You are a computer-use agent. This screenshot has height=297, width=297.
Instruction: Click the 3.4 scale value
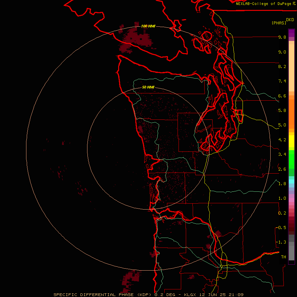tap(282, 154)
